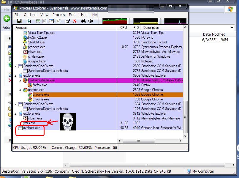Sort by the Process column header
239x178 pixels.
pos(65,28)
